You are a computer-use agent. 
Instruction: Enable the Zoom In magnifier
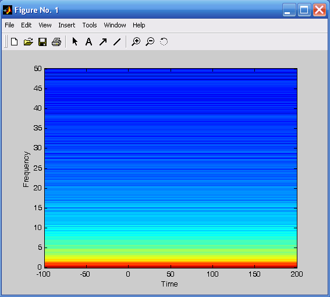coord(136,41)
